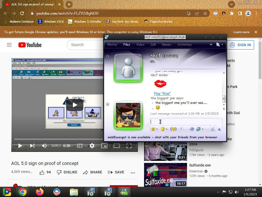Open Chrome extensions puzzle icon

232,13
